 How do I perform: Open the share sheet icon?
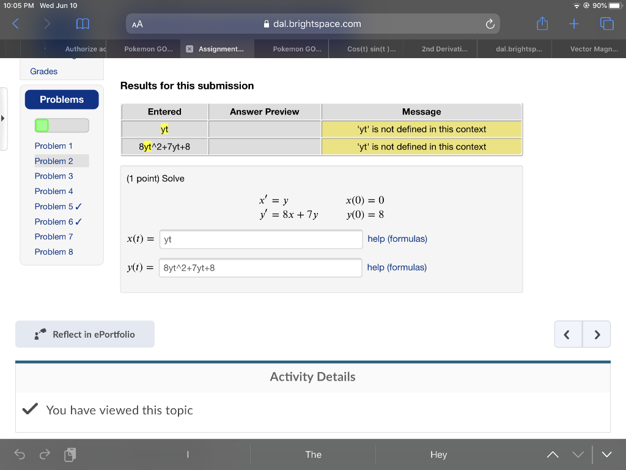coord(542,23)
